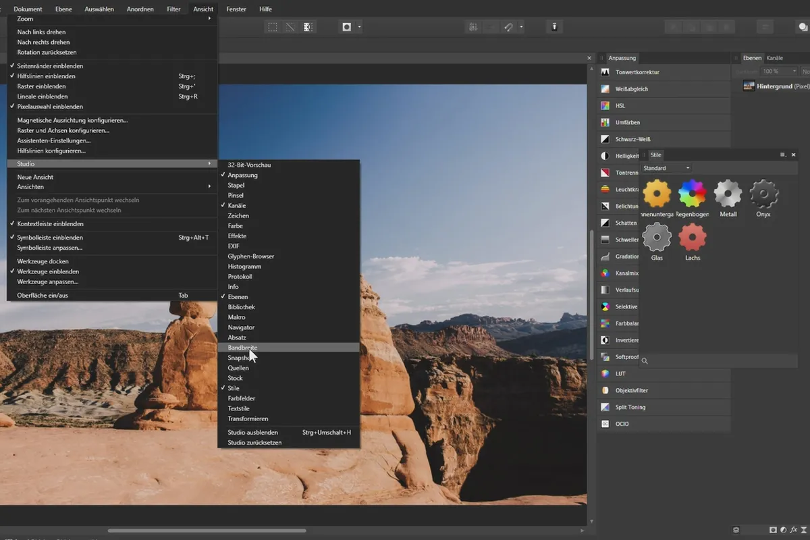Viewport: 810px width, 540px height.
Task: Open the layer opacity 100 % dropdown
Action: [779, 71]
